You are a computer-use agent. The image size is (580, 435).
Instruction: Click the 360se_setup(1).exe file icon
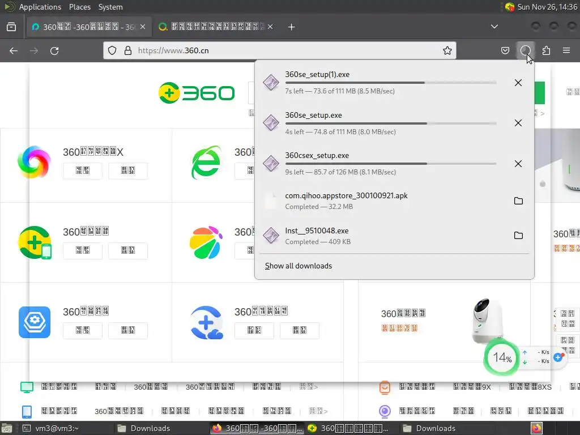pyautogui.click(x=271, y=83)
